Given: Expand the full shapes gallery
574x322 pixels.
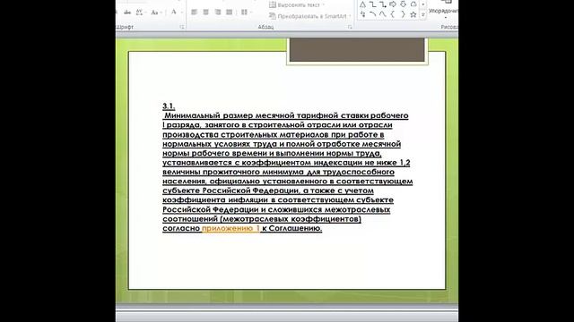Looking at the screenshot, I should [x=423, y=15].
